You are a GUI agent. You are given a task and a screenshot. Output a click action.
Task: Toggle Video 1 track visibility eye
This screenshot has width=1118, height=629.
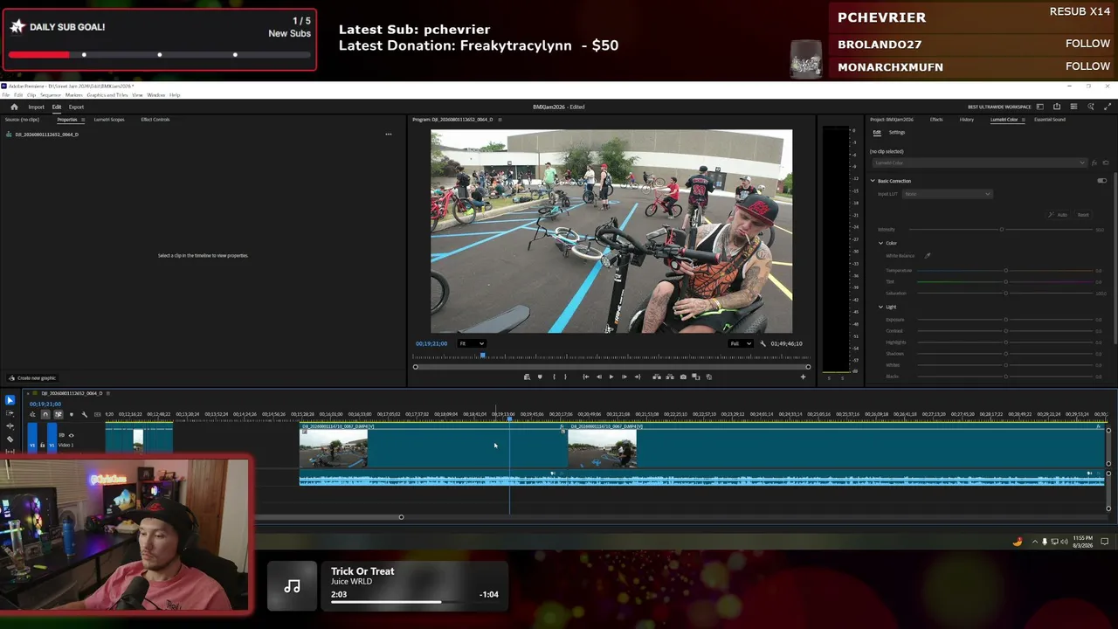(x=71, y=435)
